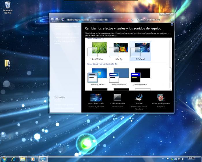
Task: Refresh the Control Panel page
Action: click(x=132, y=20)
